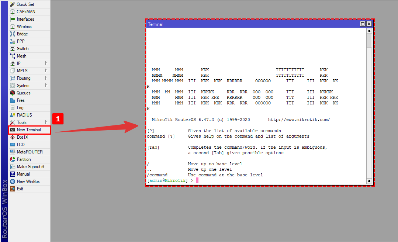The image size is (398, 242).
Task: Click the Bridge icon
Action: coord(13,34)
